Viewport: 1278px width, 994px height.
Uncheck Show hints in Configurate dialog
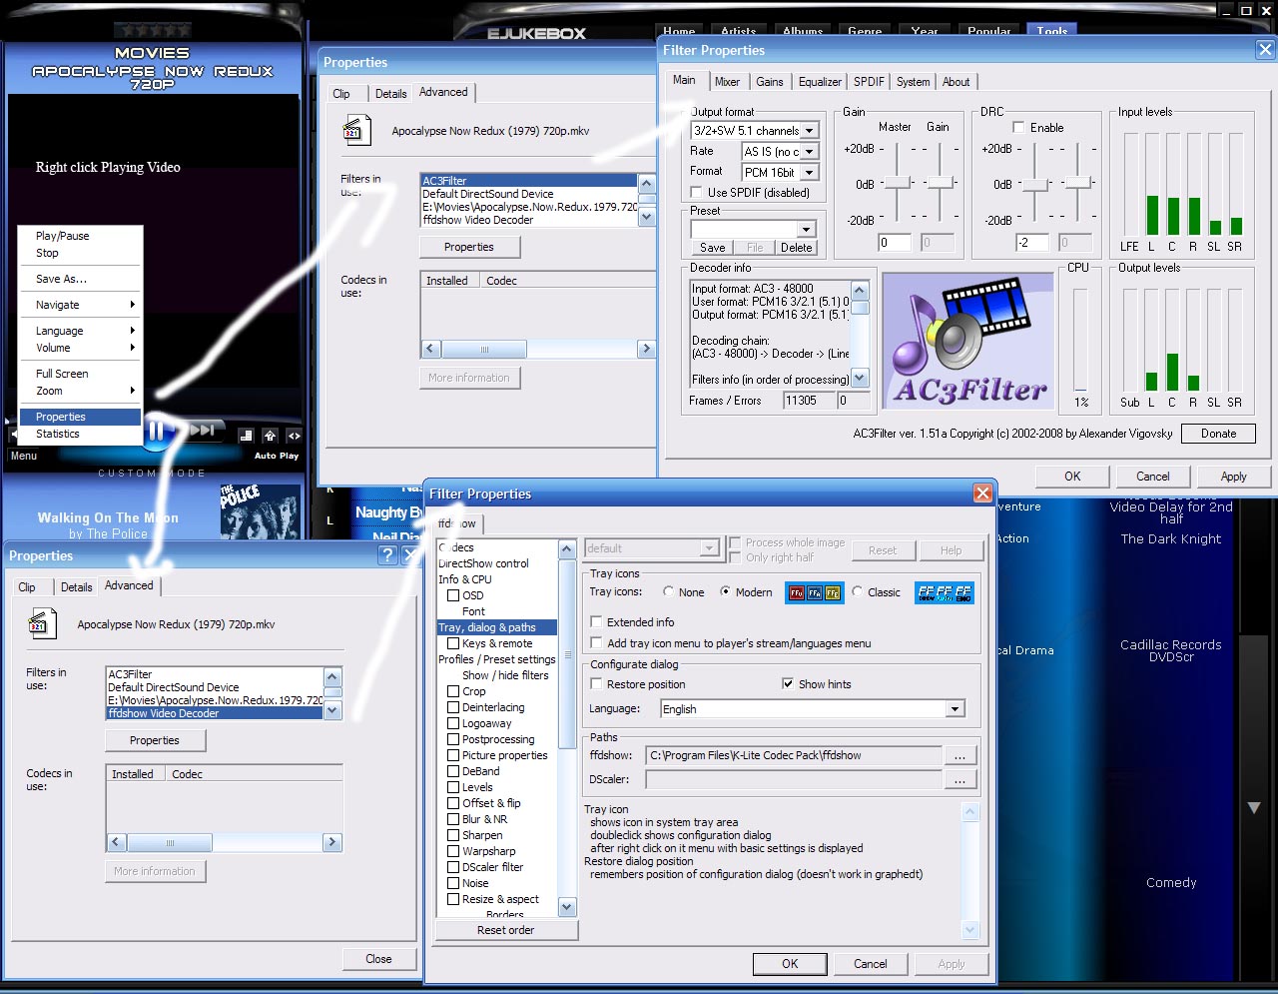click(788, 684)
